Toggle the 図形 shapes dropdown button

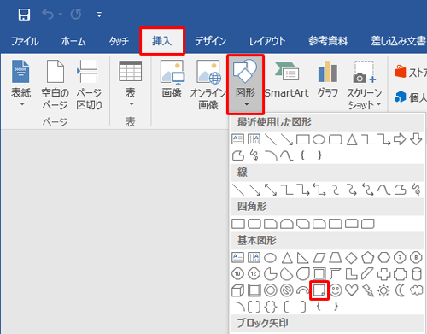coord(245,85)
